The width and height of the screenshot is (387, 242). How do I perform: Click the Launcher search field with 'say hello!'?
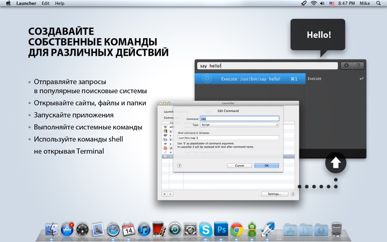(x=268, y=66)
